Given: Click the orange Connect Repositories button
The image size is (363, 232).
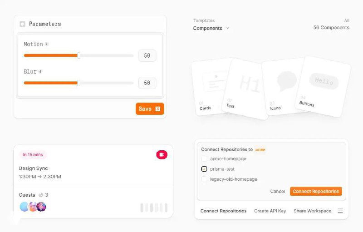Looking at the screenshot, I should coord(316,192).
